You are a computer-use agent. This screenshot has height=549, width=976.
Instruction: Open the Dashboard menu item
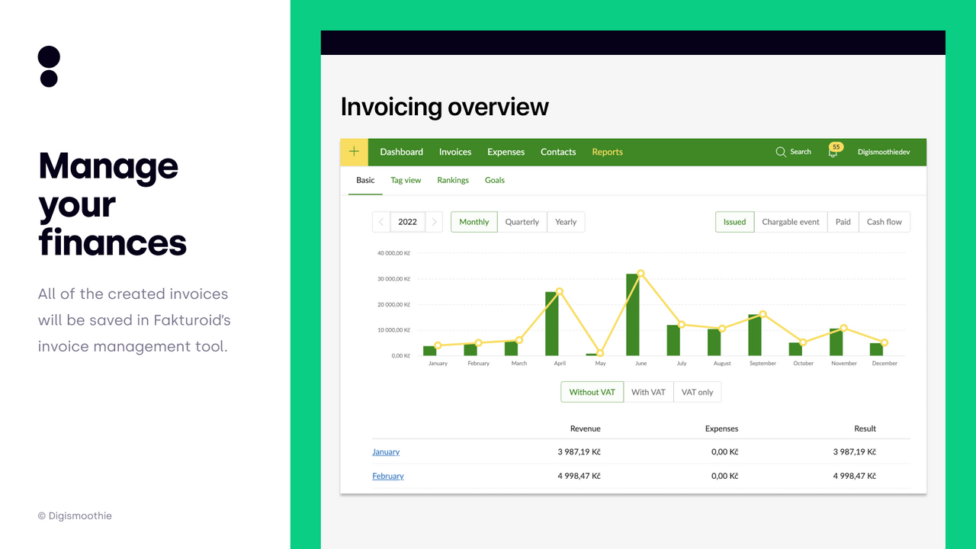point(402,152)
